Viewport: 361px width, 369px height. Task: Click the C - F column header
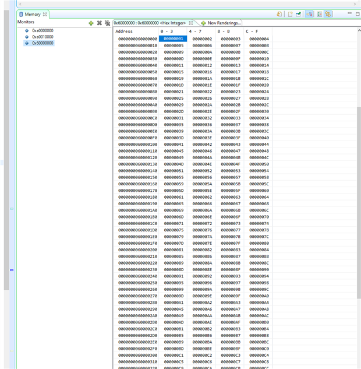[x=252, y=31]
